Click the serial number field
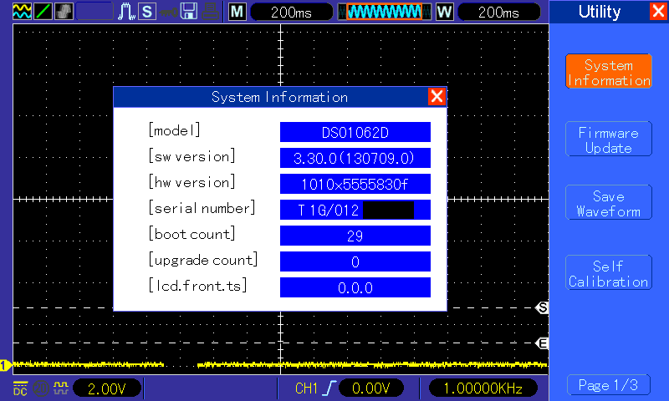Image resolution: width=669 pixels, height=401 pixels. 355,210
